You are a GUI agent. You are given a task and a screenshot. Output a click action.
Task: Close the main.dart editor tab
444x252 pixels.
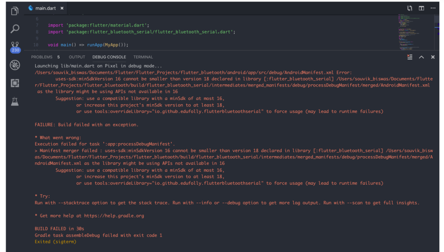coord(62,8)
